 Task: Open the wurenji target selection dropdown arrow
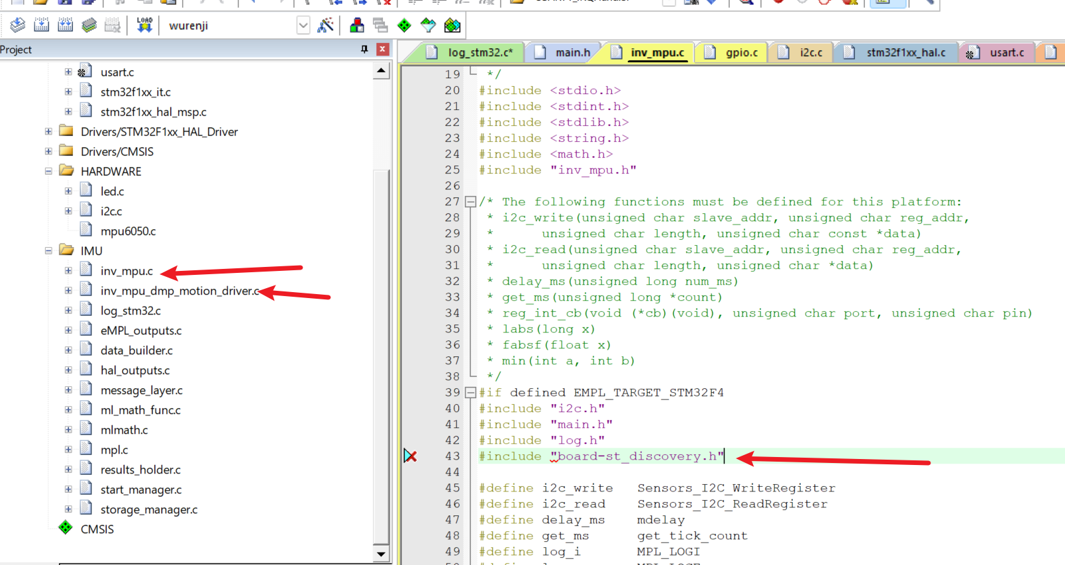(303, 26)
